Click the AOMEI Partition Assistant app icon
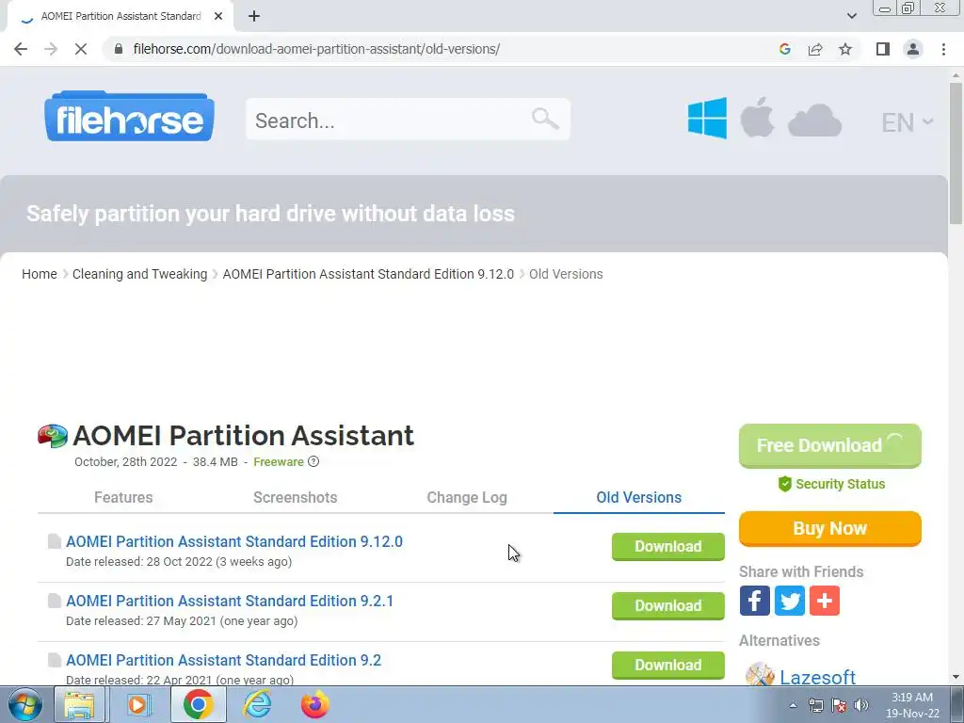 [x=53, y=436]
